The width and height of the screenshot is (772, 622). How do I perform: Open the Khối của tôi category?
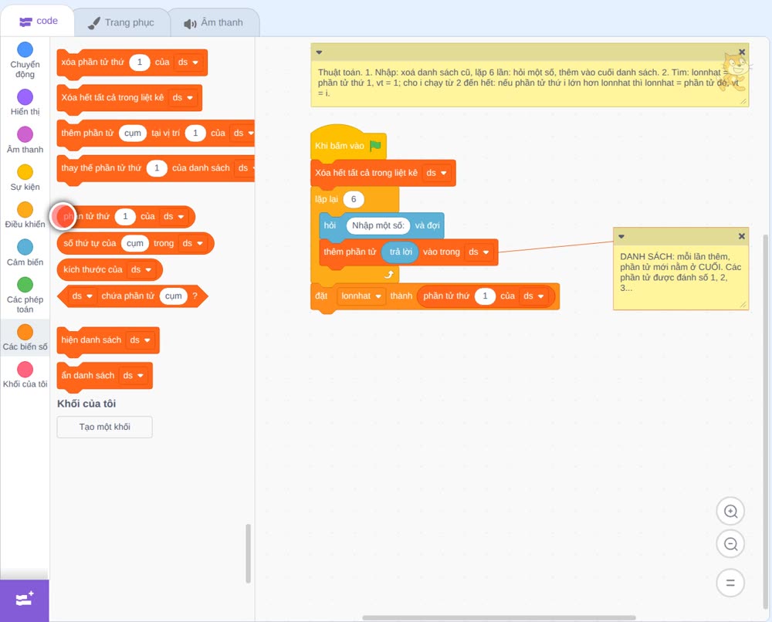click(25, 375)
